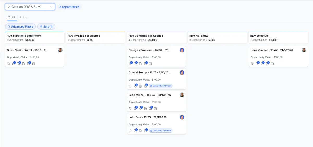The height and width of the screenshot is (147, 313).
Task: Open the pipeline dropdown '2. Gestion RDV & Suivi'
Action: (30, 7)
